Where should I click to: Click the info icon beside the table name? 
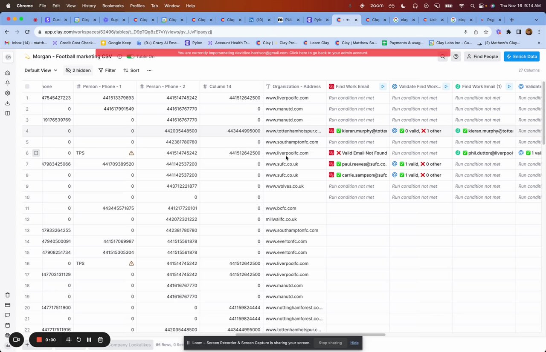(120, 57)
